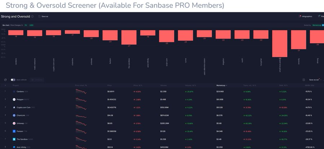Click Fantom 7d price chart sparkline
The image size is (324, 149).
click(81, 131)
